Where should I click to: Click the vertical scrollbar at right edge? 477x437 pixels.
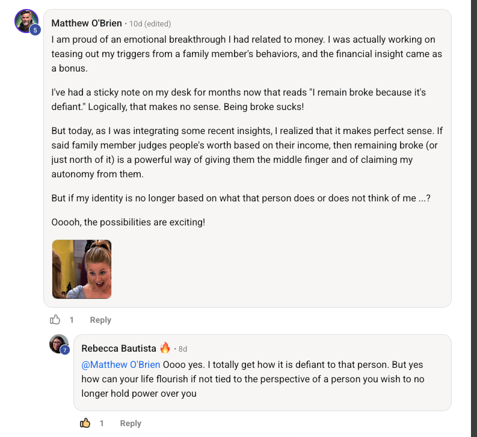point(473,216)
